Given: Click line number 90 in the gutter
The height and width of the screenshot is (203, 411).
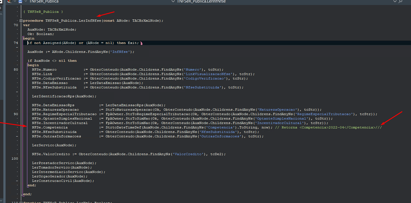Looking at the screenshot, I should click(16, 114).
